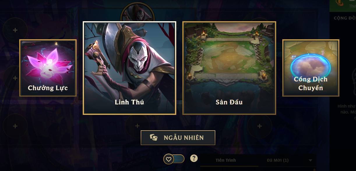The image size is (356, 171).
Task: Choose the Chưởng Lực pink flower card
Action: click(x=48, y=68)
